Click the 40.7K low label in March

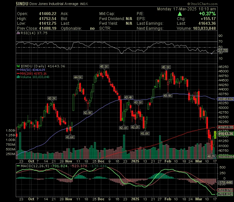212,156
